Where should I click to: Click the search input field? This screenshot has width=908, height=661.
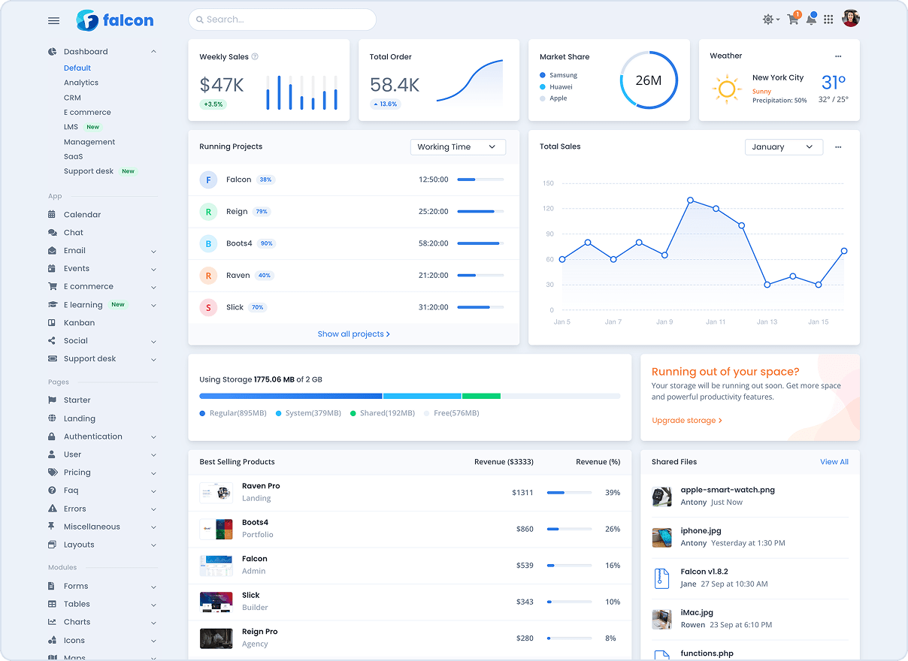(283, 20)
